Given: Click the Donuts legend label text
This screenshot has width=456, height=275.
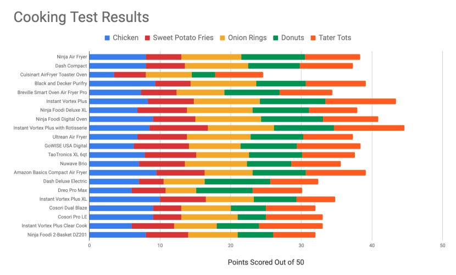Looking at the screenshot, I should tap(292, 38).
